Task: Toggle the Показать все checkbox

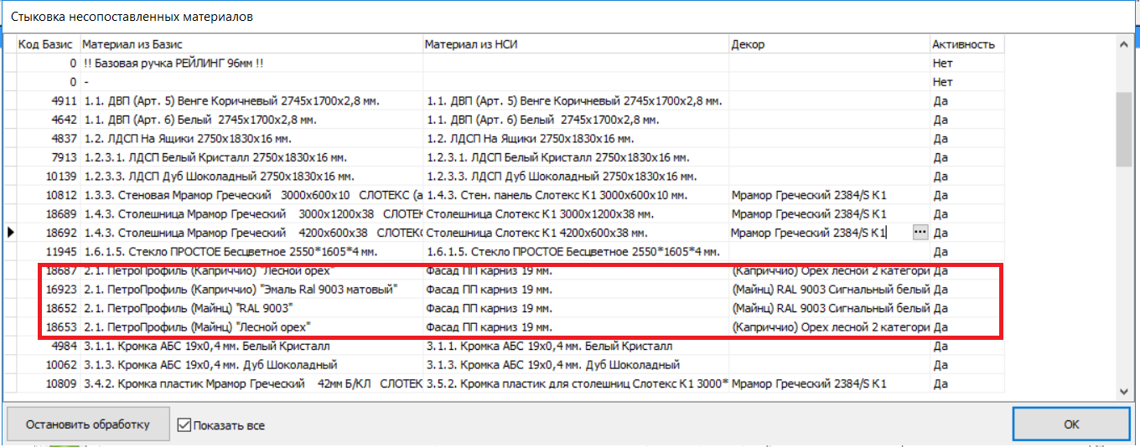Action: tap(185, 425)
